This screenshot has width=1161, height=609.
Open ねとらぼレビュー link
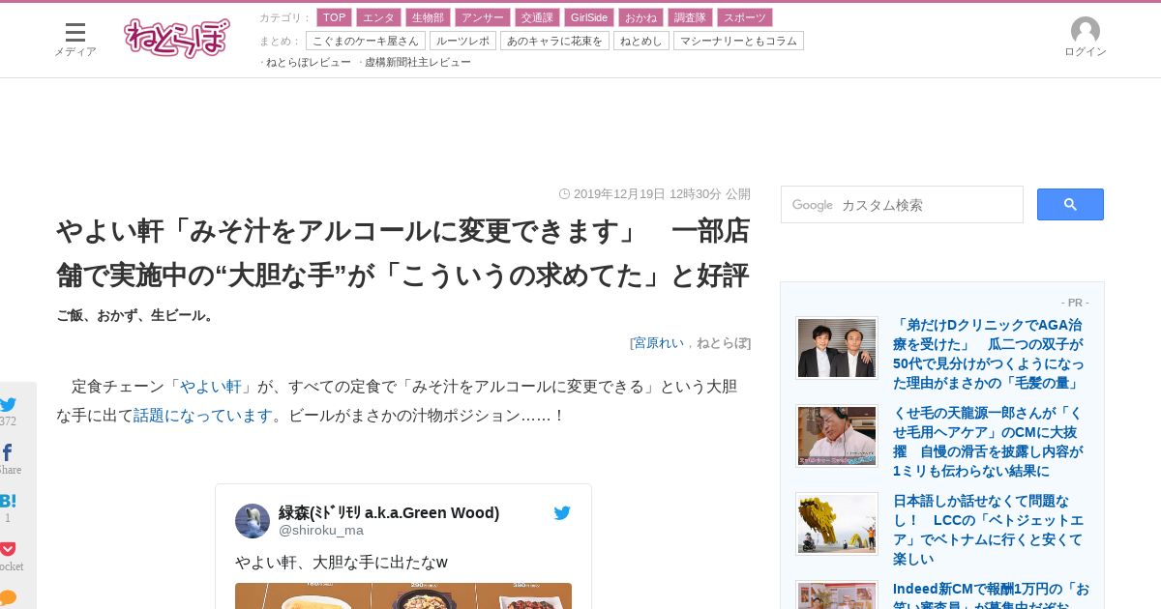(309, 62)
